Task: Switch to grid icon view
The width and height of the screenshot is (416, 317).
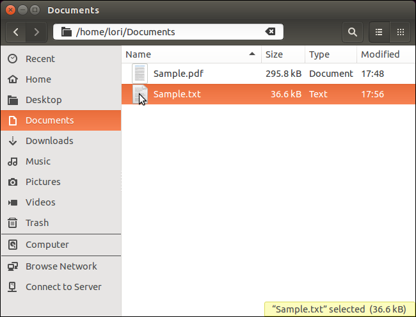Action: pyautogui.click(x=400, y=31)
